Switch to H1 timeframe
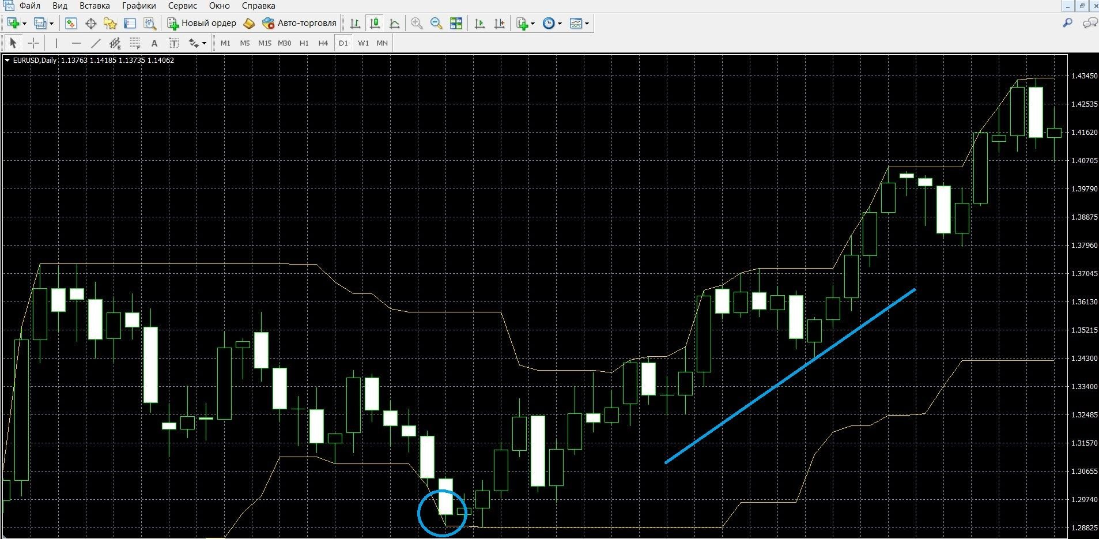The height and width of the screenshot is (539, 1099). point(304,43)
